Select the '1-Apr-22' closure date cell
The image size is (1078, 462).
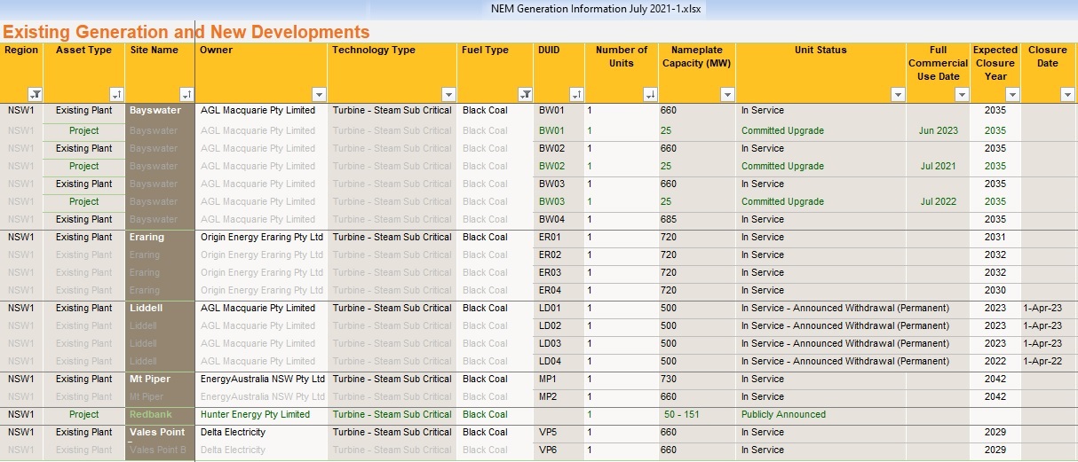(x=1049, y=361)
